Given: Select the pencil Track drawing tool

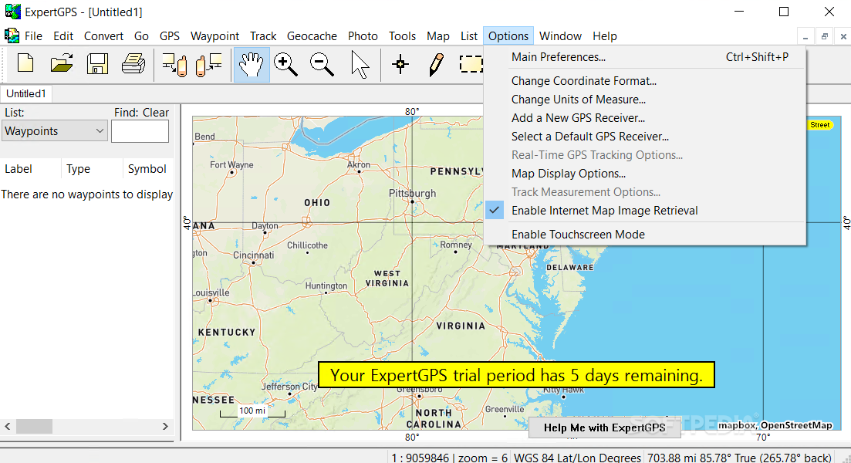Looking at the screenshot, I should pyautogui.click(x=436, y=65).
